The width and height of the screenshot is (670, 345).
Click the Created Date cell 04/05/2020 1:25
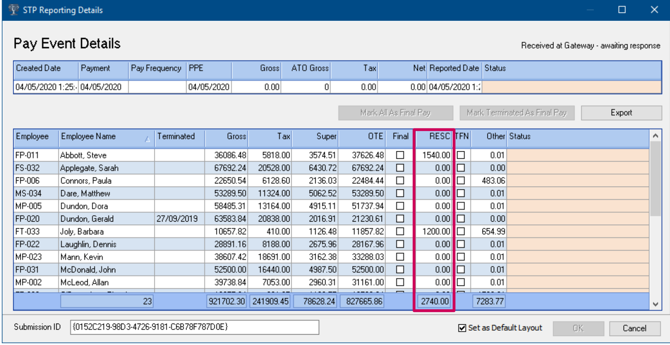(x=46, y=87)
